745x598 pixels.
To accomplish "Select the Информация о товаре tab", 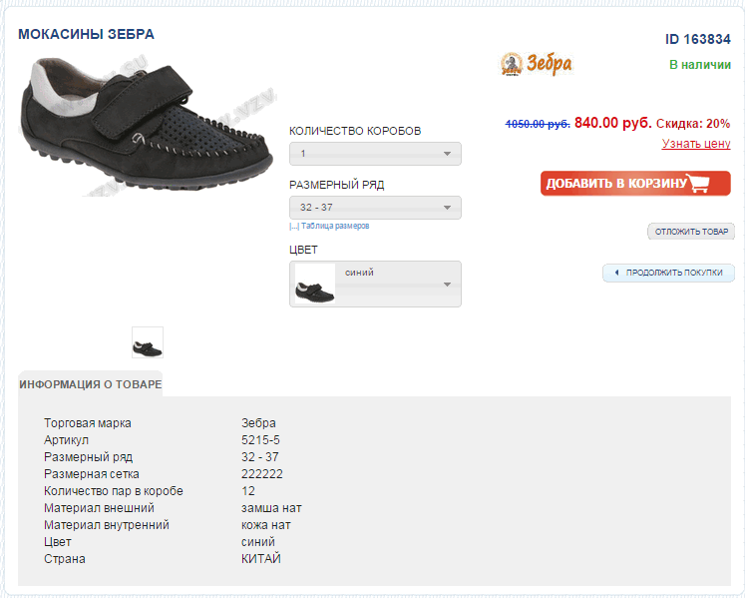I will [90, 384].
